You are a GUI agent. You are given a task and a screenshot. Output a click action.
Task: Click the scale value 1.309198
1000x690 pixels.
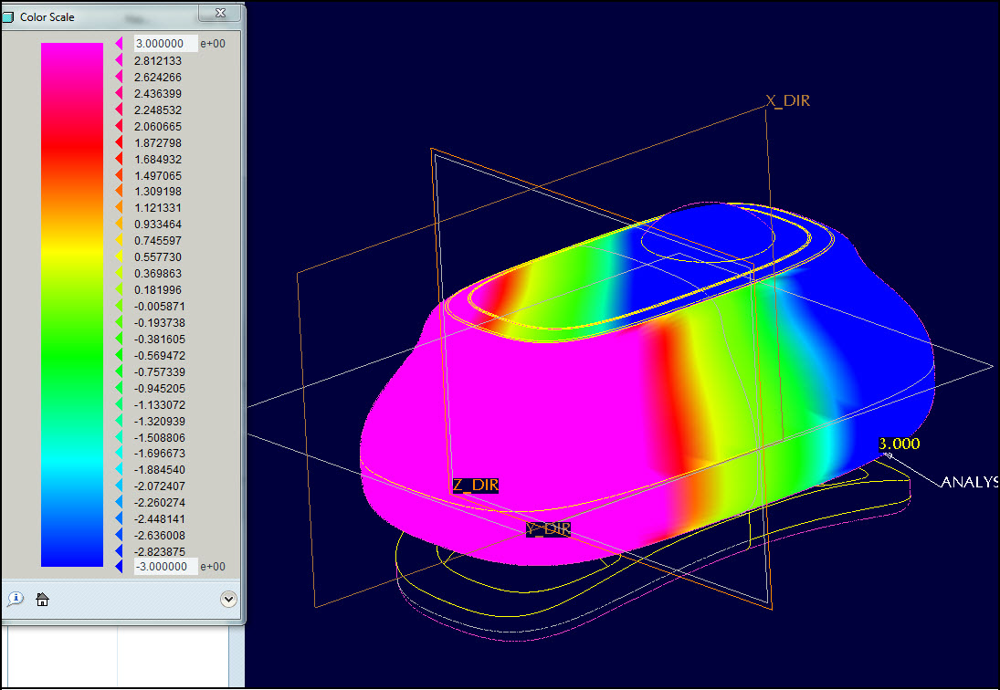tap(158, 191)
